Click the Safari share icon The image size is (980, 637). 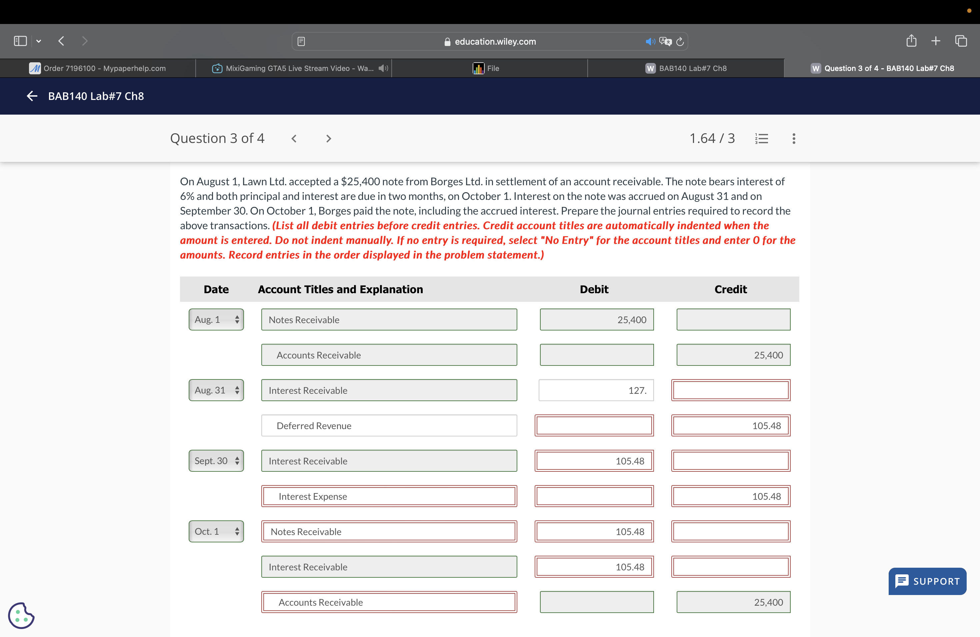click(911, 41)
